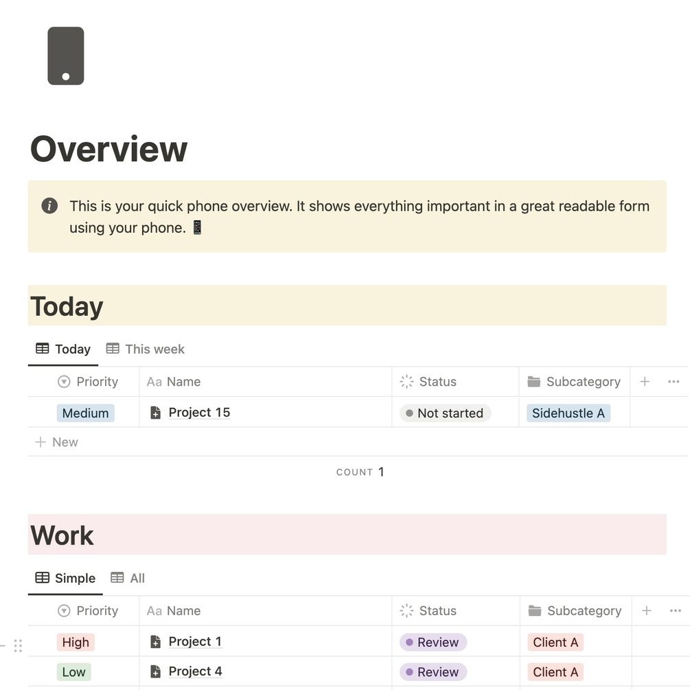Switch to the This week tab
Screen dimensions: 690x690
click(146, 349)
